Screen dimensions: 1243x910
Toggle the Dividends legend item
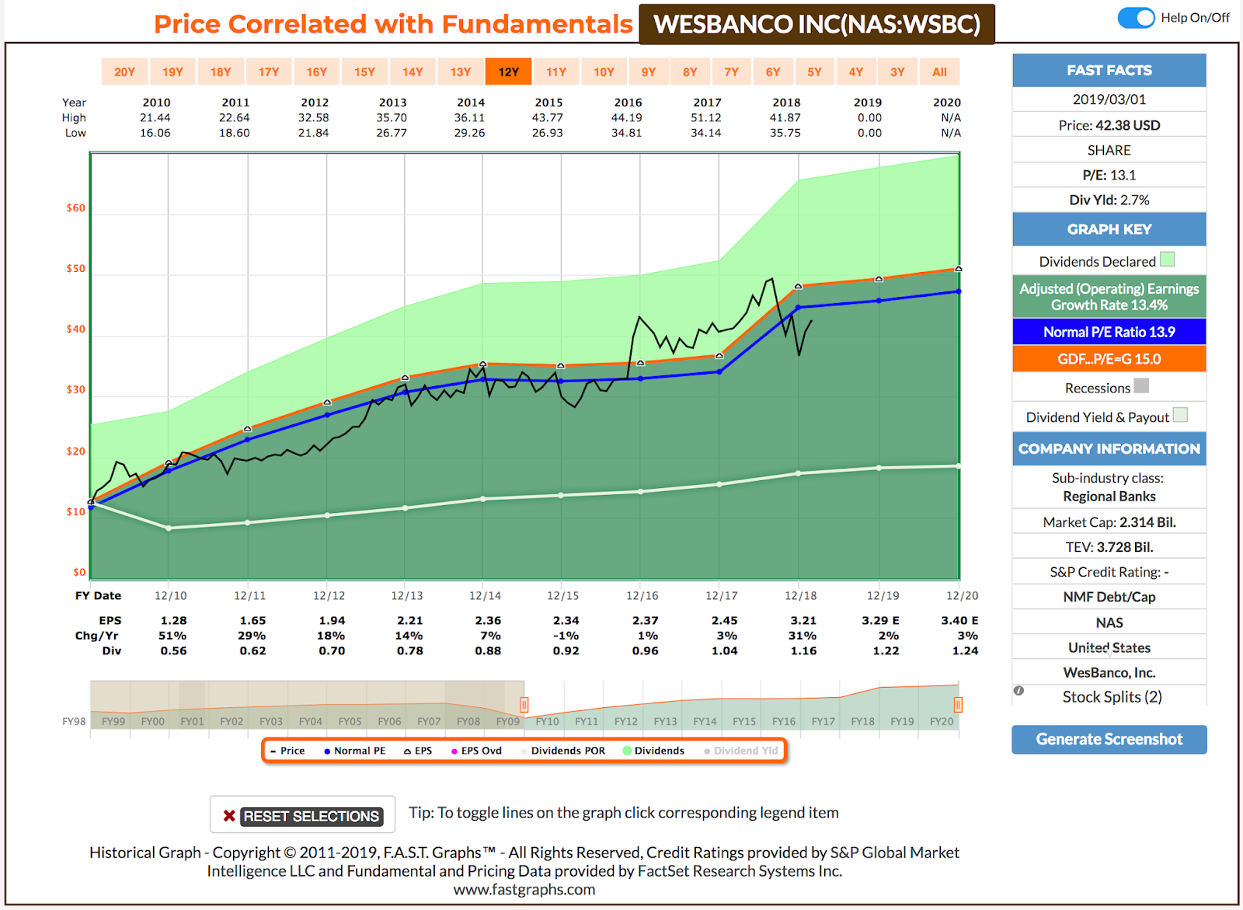[x=654, y=751]
